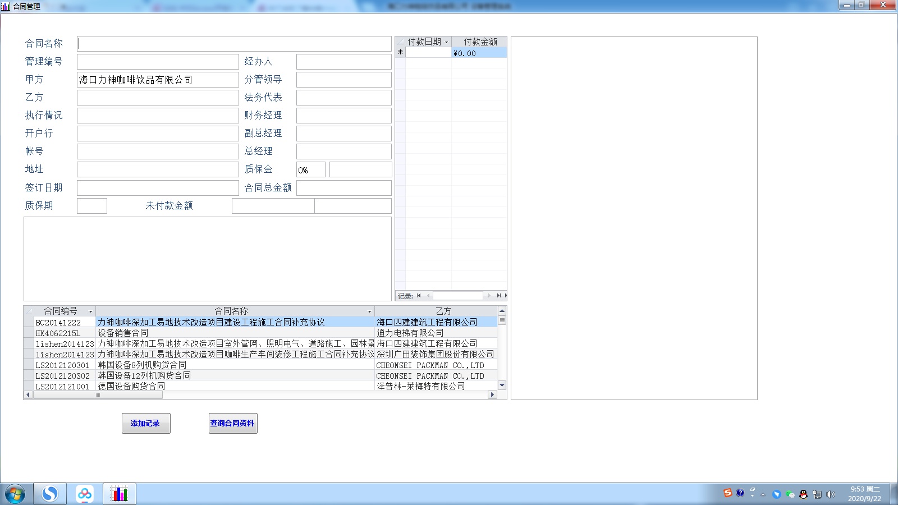This screenshot has width=898, height=505.
Task: Click the 合同名称 input field
Action: (x=234, y=44)
